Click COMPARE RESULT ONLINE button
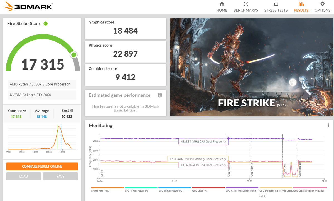Screen dimensions: 334x201 click(42, 167)
